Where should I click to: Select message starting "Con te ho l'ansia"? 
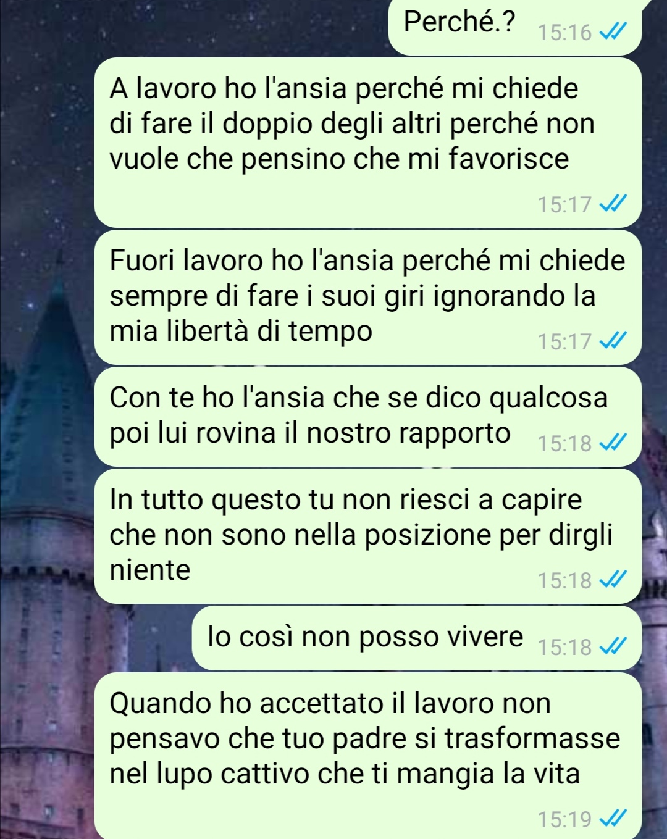coord(368,417)
